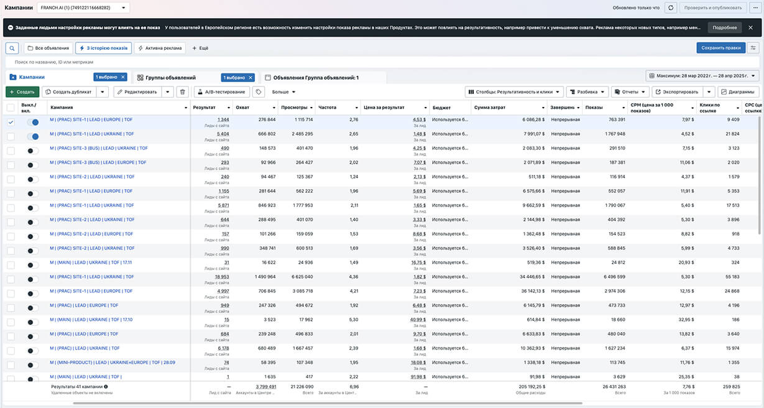Screen dimensions: 764x408
Task: Open the FRANCH.AI account dropdown
Action: 83,8
